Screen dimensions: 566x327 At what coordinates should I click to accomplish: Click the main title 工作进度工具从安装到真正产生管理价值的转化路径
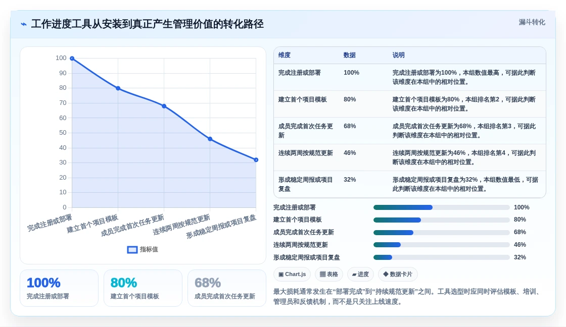(x=147, y=24)
